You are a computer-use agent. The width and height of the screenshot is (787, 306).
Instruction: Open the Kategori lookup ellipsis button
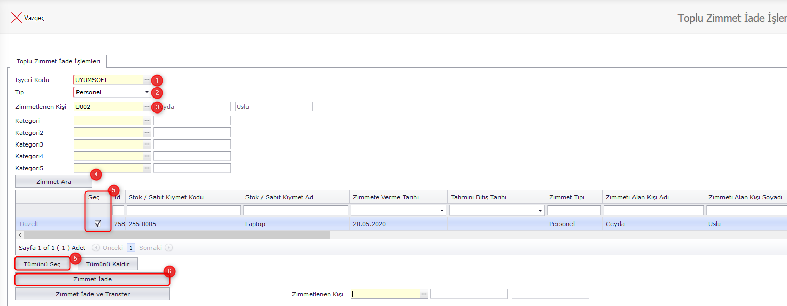tap(147, 121)
